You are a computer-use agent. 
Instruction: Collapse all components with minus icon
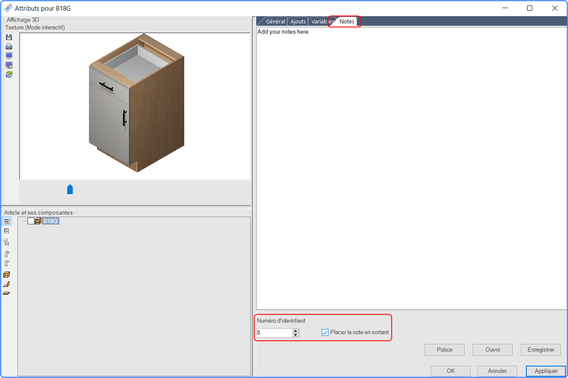tap(7, 231)
